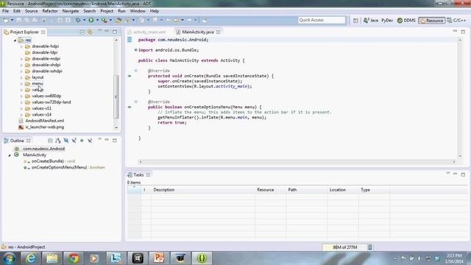Click the External Tools run icon
The width and height of the screenshot is (471, 265).
[x=105, y=20]
